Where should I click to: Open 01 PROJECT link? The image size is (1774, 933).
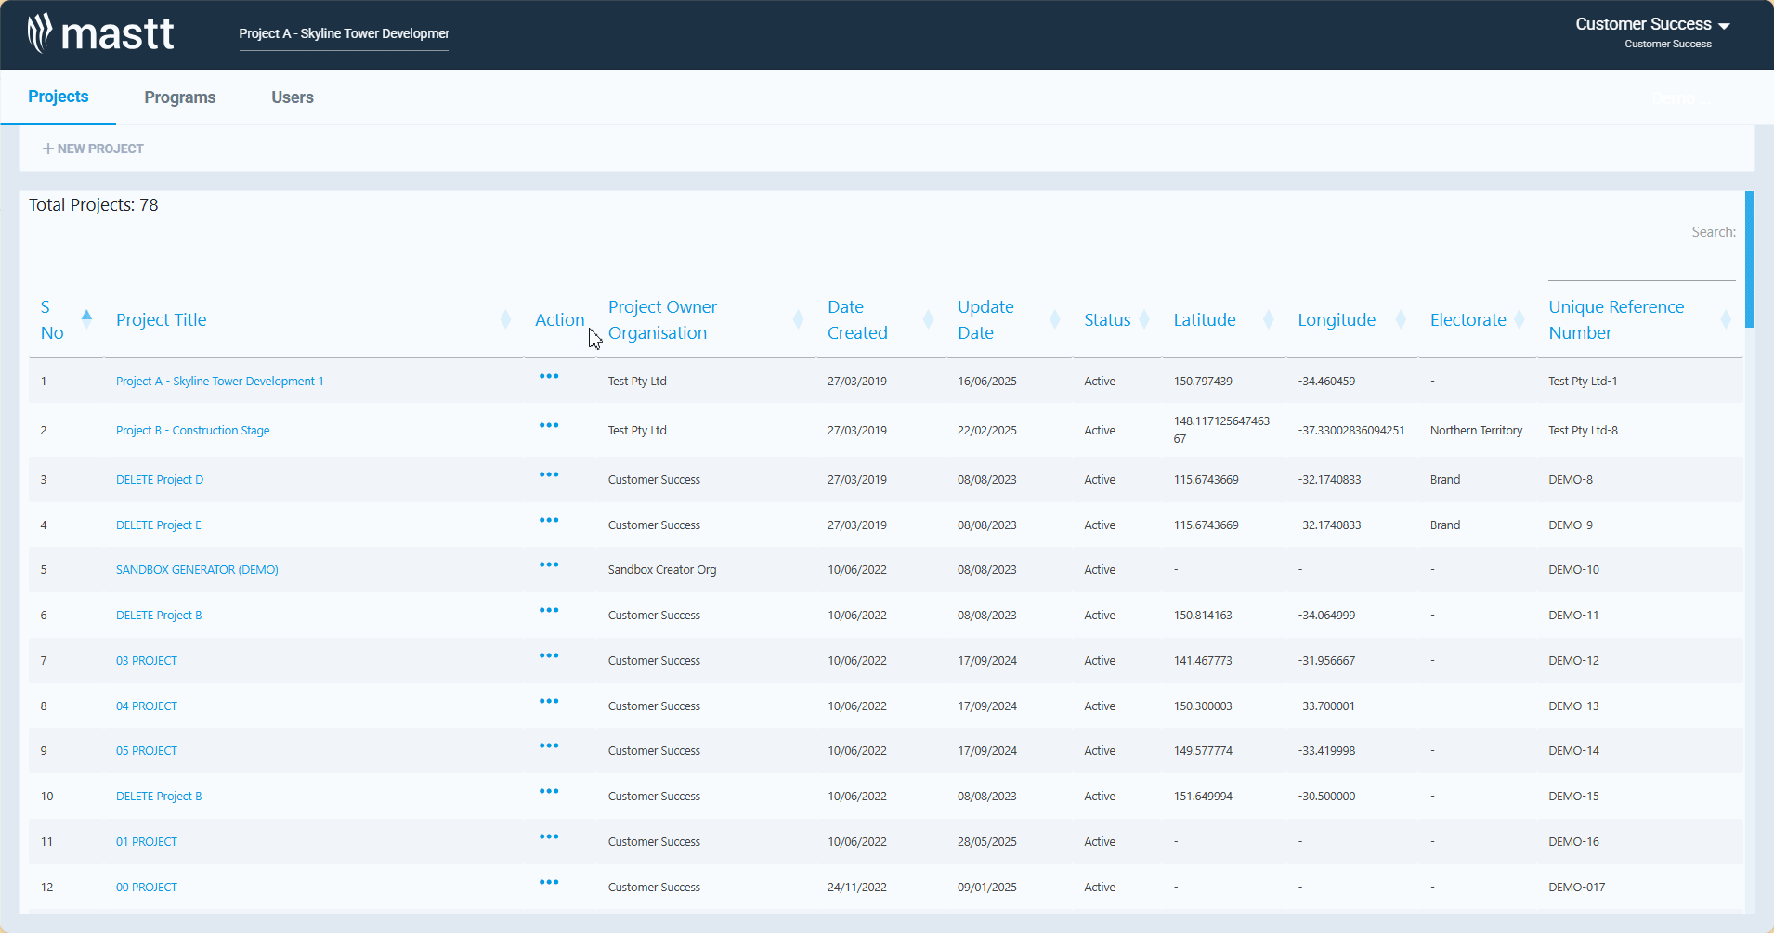point(147,842)
